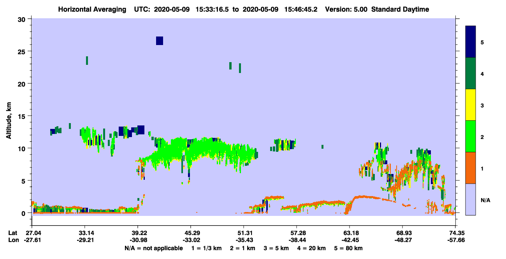The height and width of the screenshot is (259, 506).
Task: Click latitude value 39.22
Action: click(138, 233)
